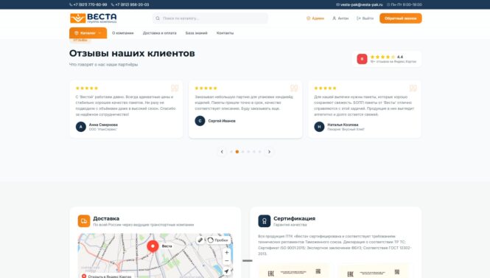Click Наталья Козлова's avatar circle
The image size is (490, 278).
coord(319,127)
